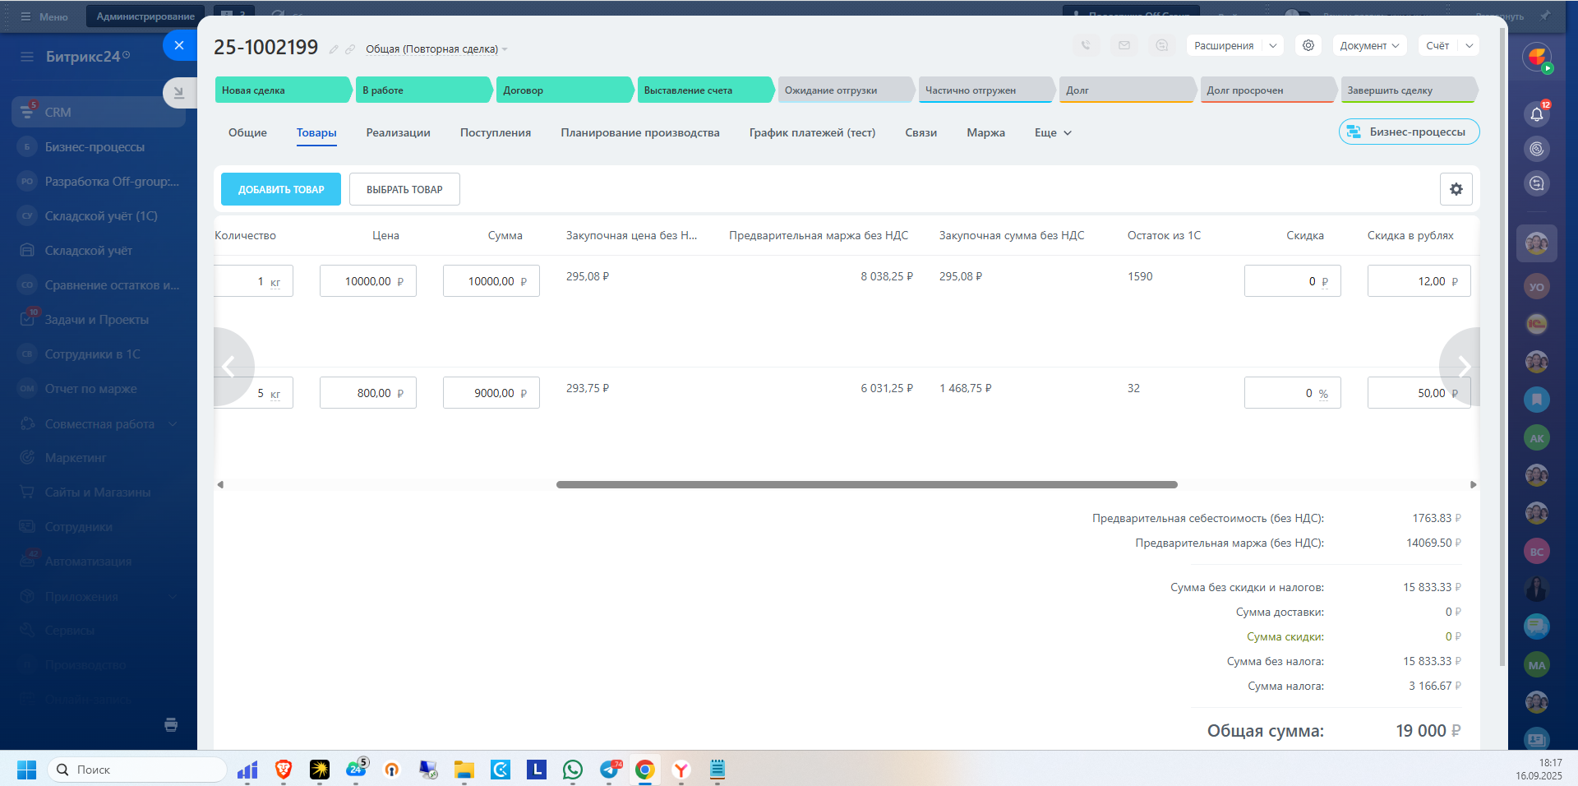The image size is (1578, 786).
Task: Expand the Документ dropdown
Action: (1369, 46)
